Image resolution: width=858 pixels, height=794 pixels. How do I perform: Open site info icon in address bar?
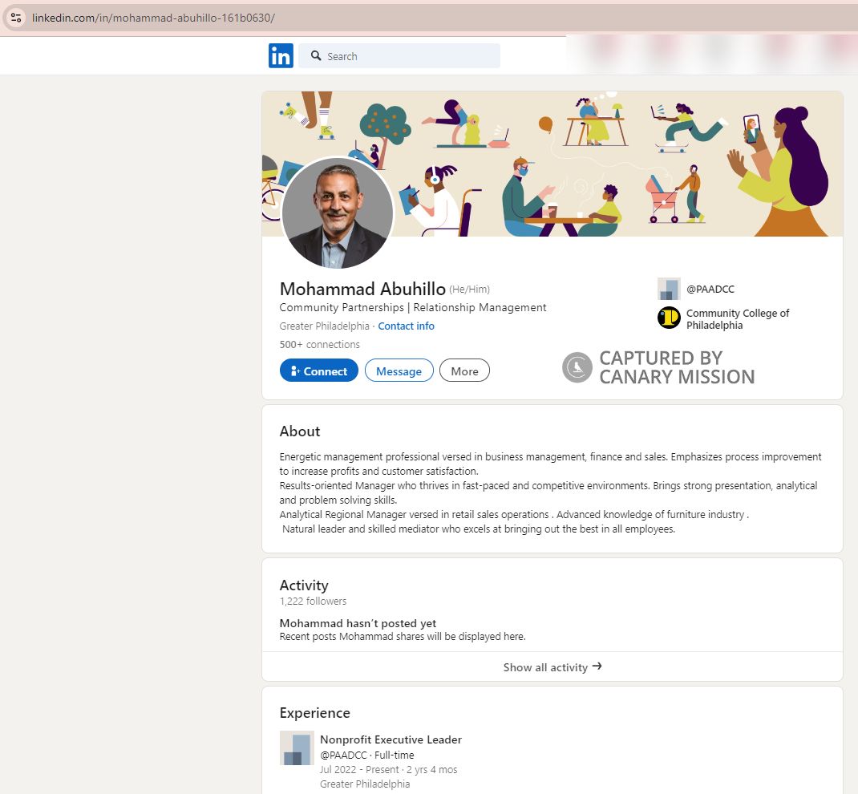click(x=16, y=17)
